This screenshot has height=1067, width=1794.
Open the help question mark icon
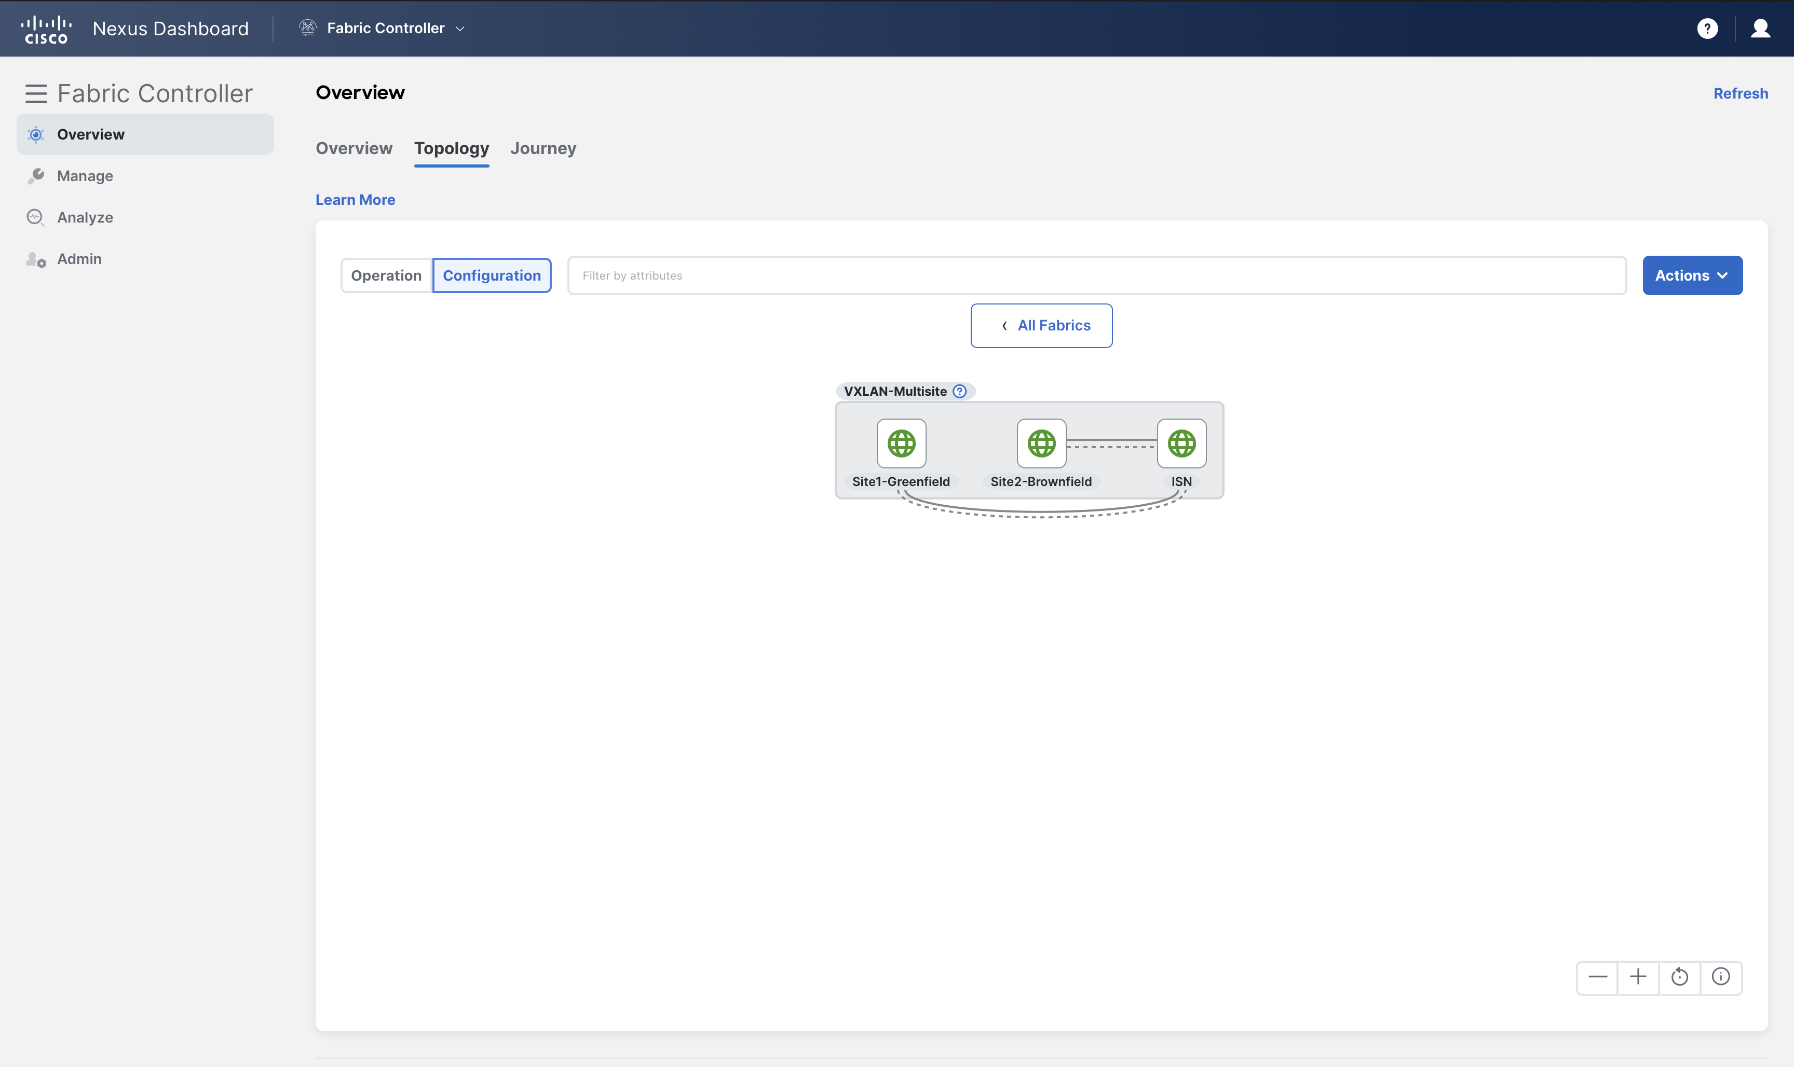click(x=1707, y=29)
